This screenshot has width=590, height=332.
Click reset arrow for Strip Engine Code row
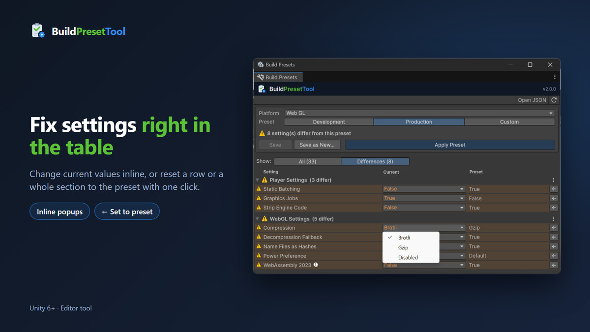point(554,208)
